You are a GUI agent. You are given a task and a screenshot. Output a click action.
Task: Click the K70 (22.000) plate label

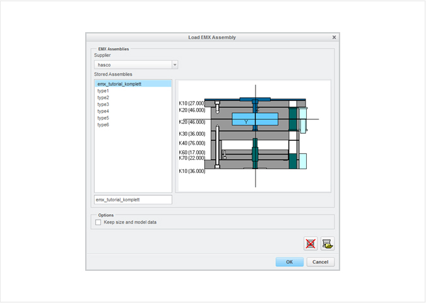point(192,158)
